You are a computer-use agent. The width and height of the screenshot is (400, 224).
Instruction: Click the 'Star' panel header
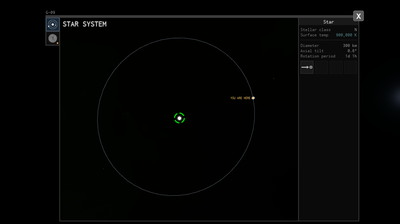[x=329, y=22]
